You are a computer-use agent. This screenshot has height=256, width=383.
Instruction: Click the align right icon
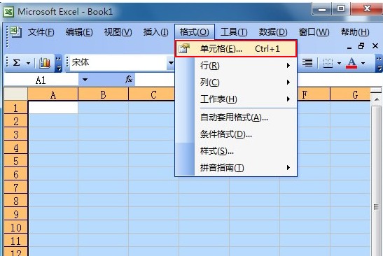coord(307,63)
